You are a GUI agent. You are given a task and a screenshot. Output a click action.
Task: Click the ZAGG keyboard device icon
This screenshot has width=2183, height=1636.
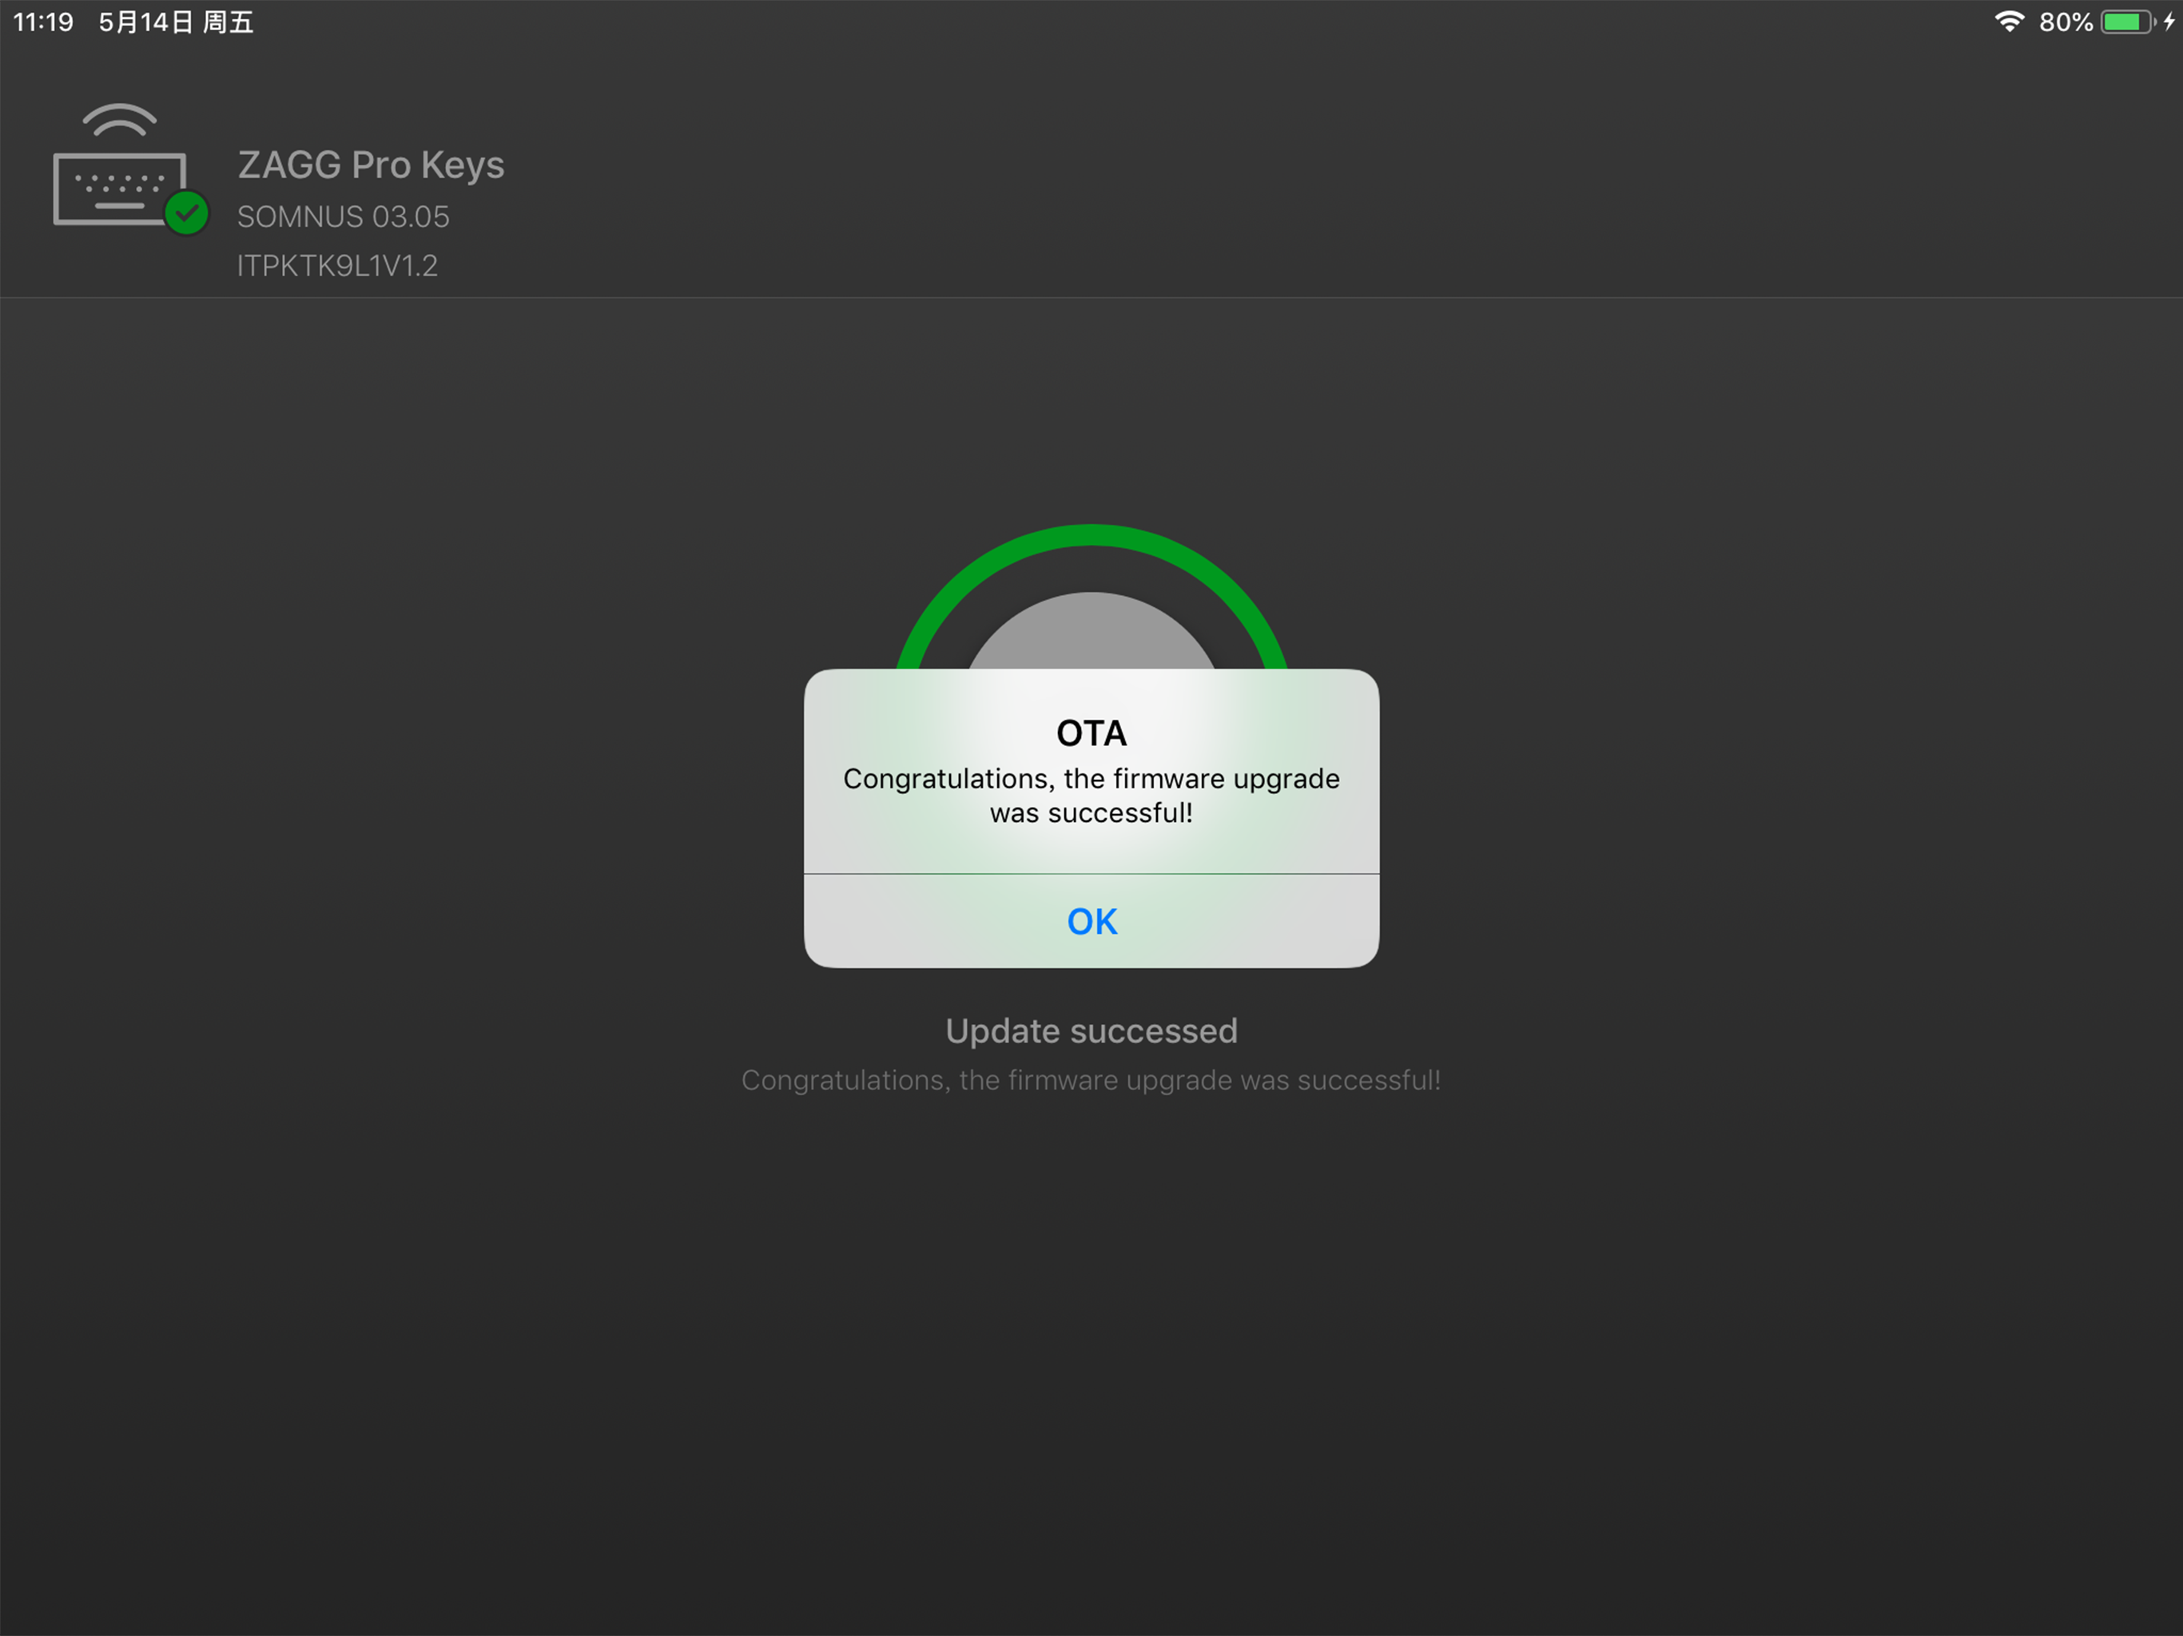[121, 189]
